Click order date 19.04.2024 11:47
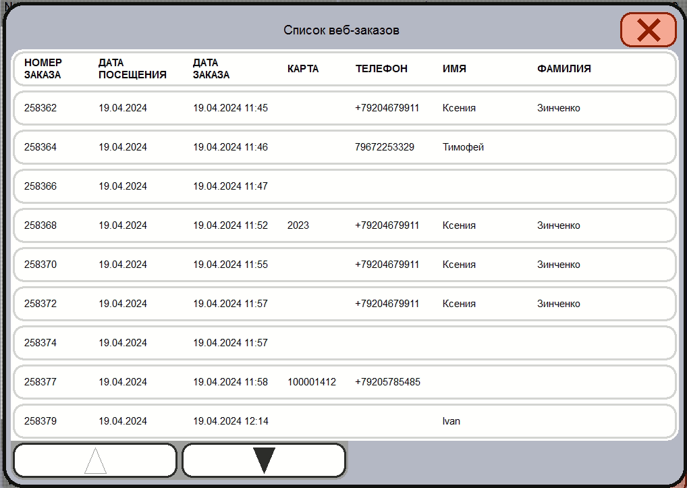This screenshot has width=687, height=488. tap(230, 186)
